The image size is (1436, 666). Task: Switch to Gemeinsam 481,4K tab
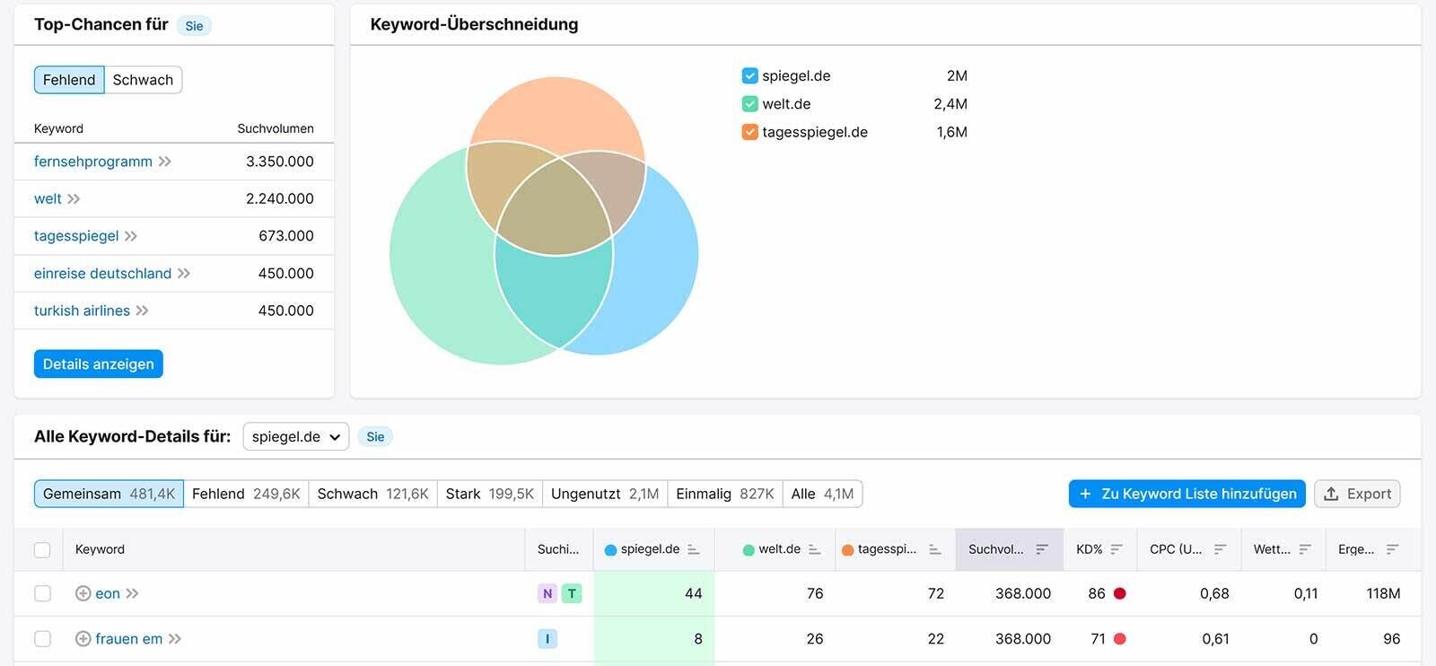109,494
